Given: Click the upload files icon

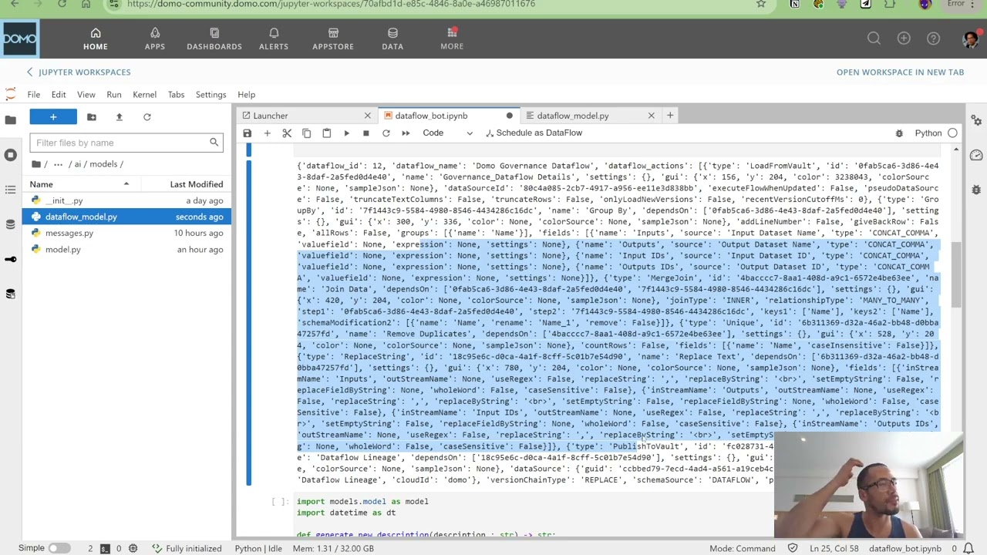Looking at the screenshot, I should pos(119,117).
